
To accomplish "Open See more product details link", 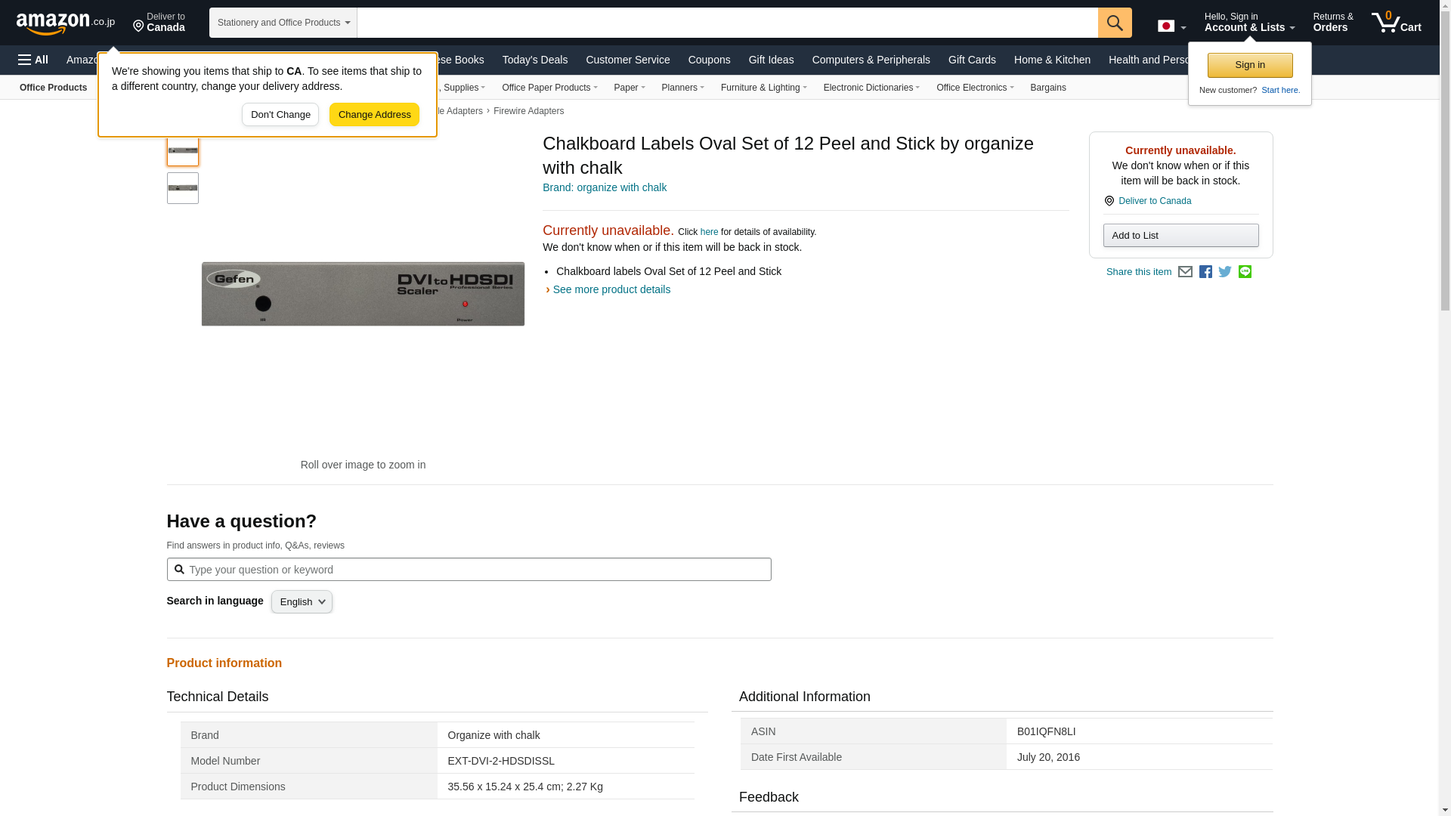I will [x=611, y=289].
